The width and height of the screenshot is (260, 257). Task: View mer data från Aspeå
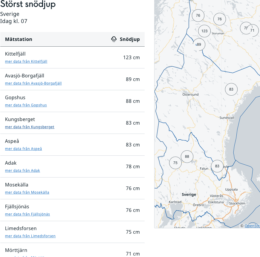pos(23,149)
